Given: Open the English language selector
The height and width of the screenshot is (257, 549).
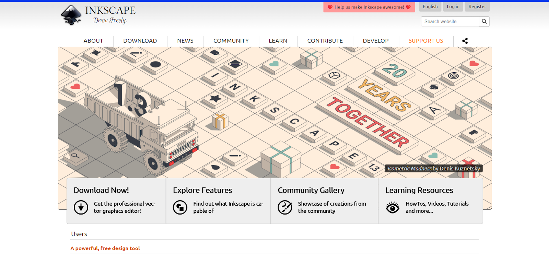Looking at the screenshot, I should (x=430, y=7).
